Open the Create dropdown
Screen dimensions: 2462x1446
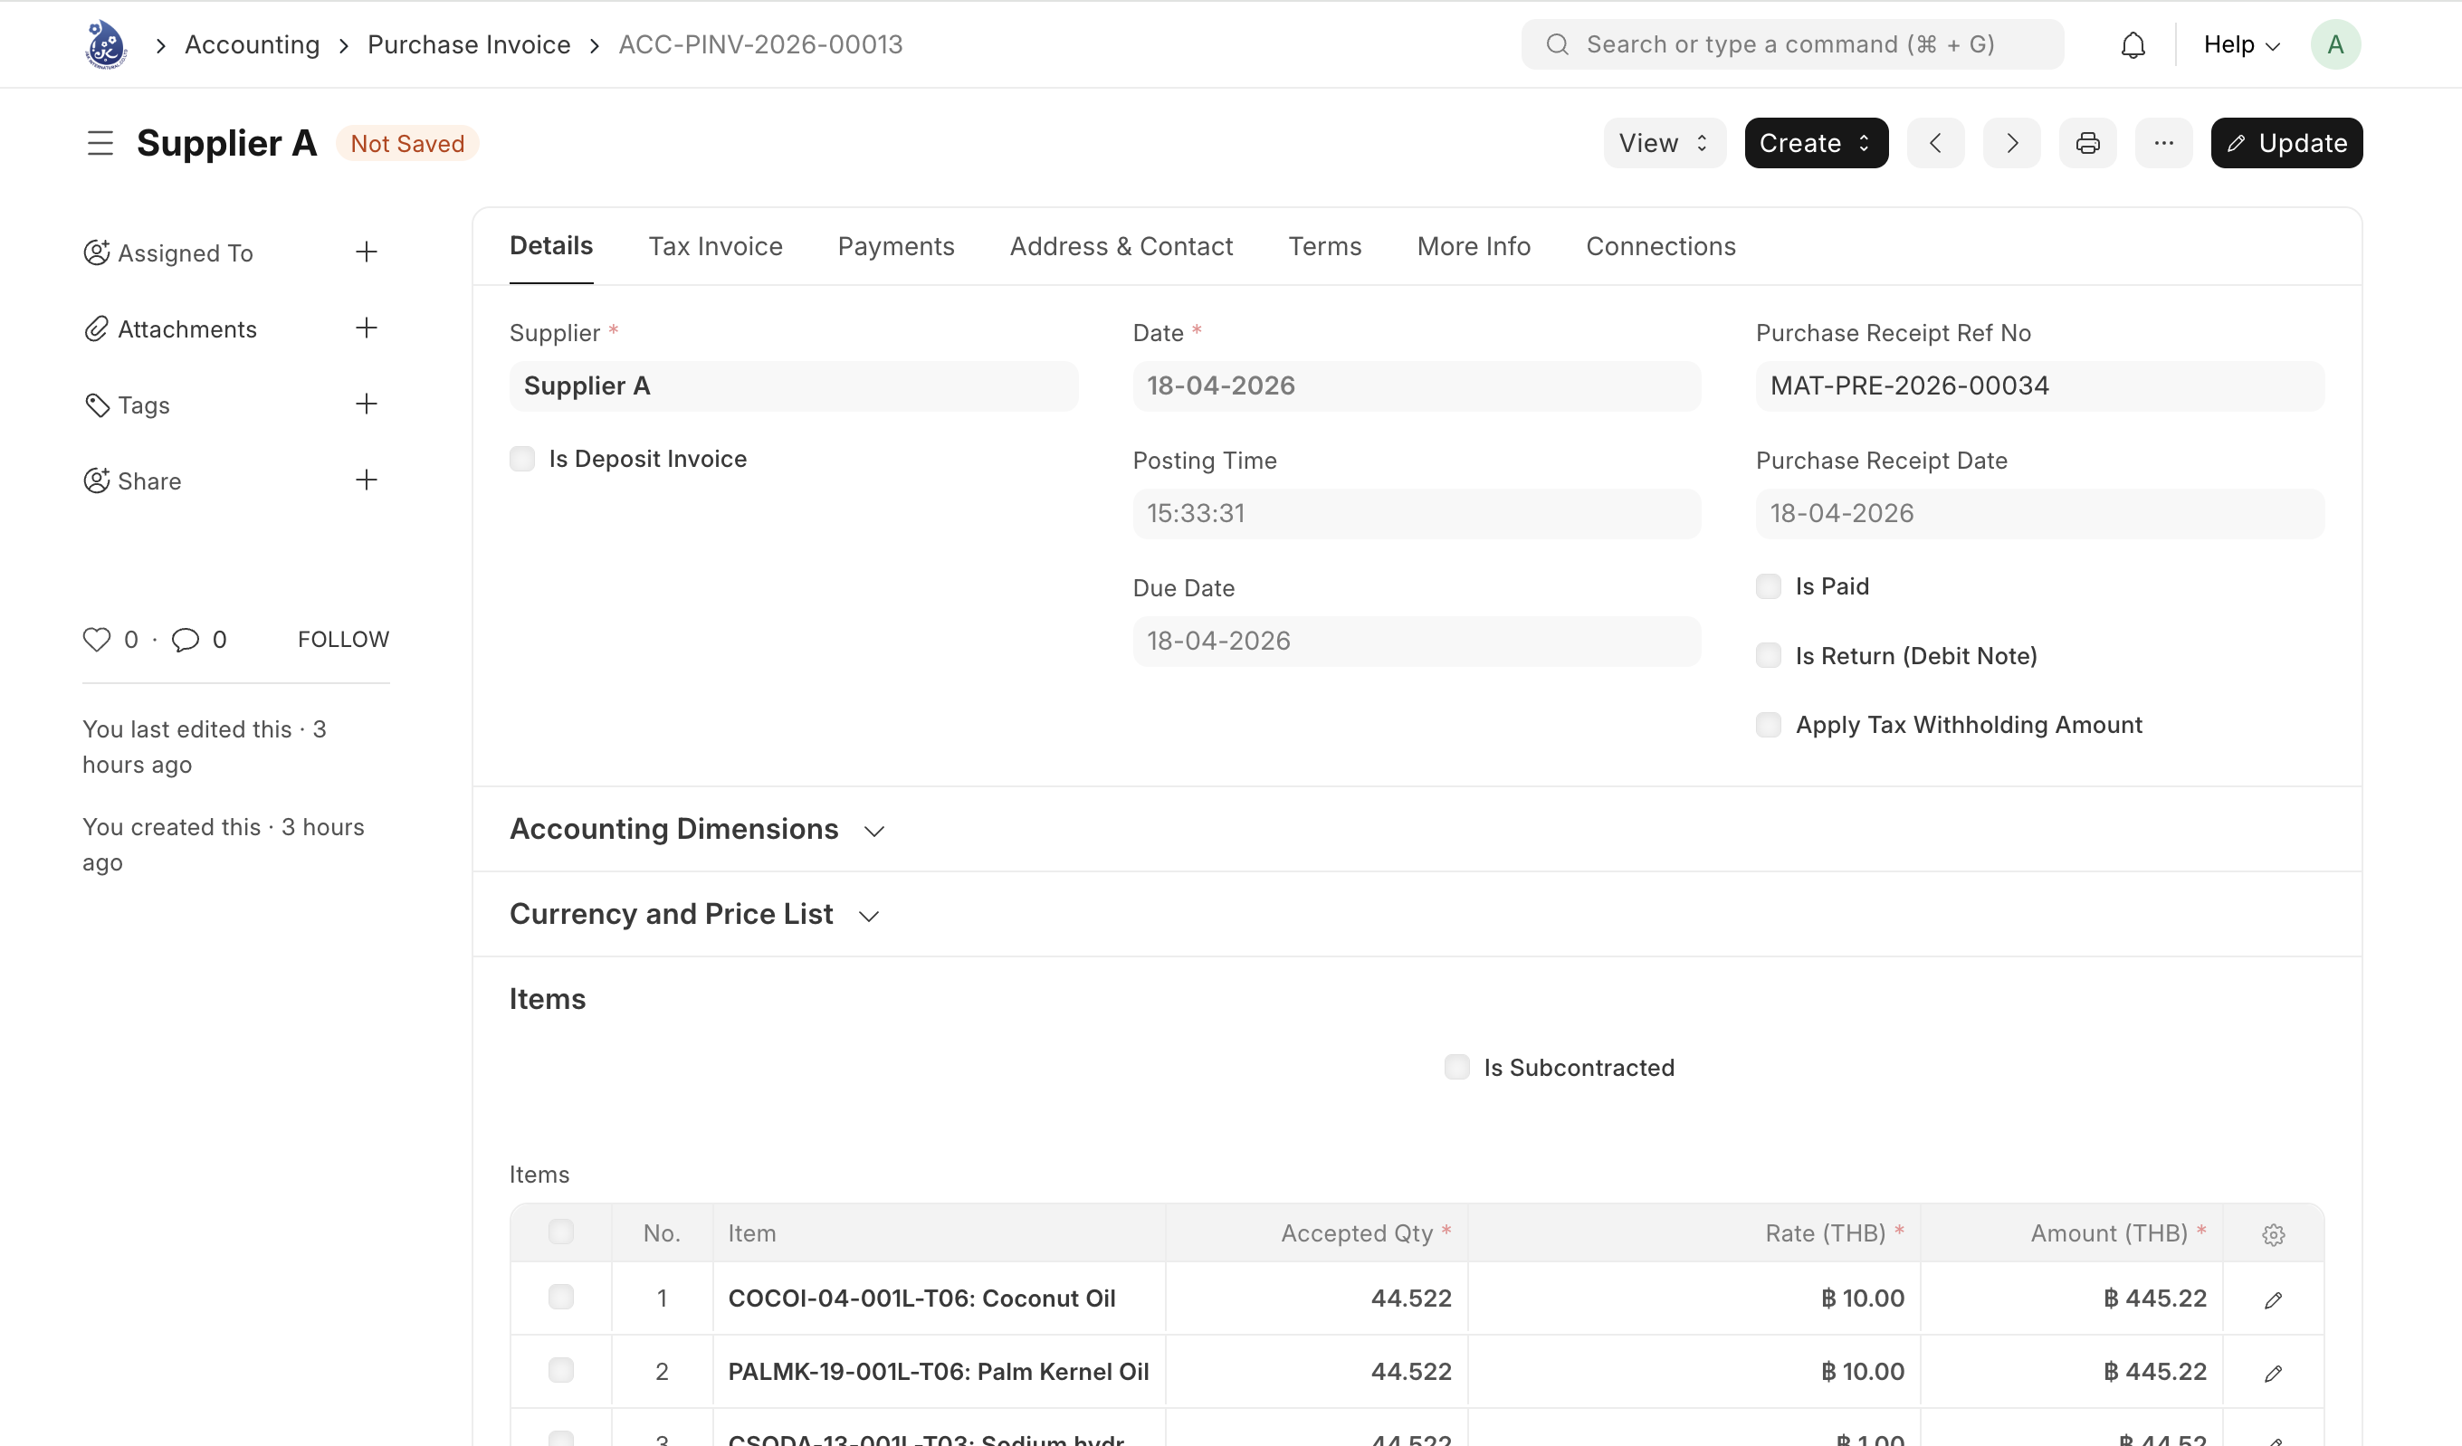coord(1817,144)
